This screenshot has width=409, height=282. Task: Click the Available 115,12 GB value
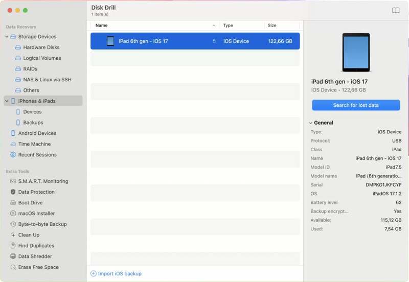point(391,220)
